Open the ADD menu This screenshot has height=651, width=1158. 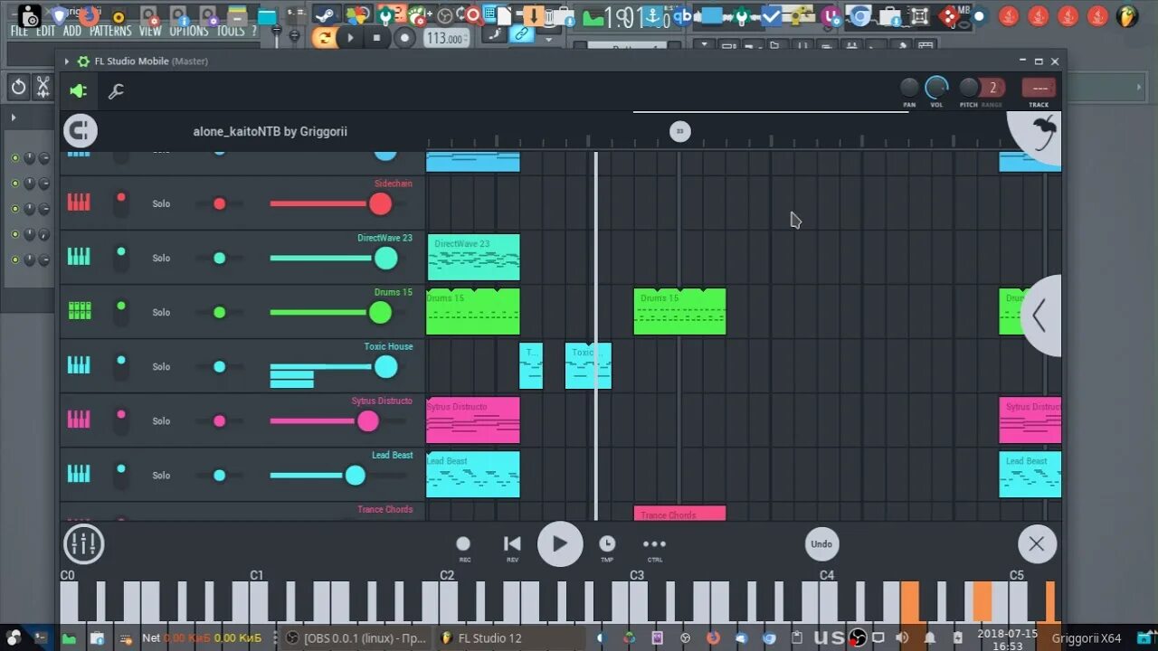tap(72, 31)
